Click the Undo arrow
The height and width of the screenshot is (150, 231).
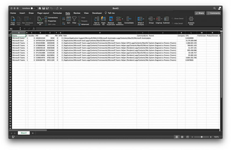point(51,8)
